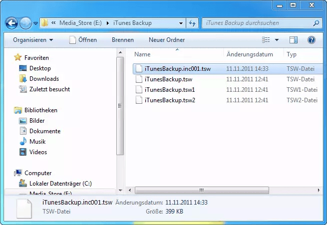Click the Favoriten star icon
Viewport: 327px width, 225px height.
(18, 57)
